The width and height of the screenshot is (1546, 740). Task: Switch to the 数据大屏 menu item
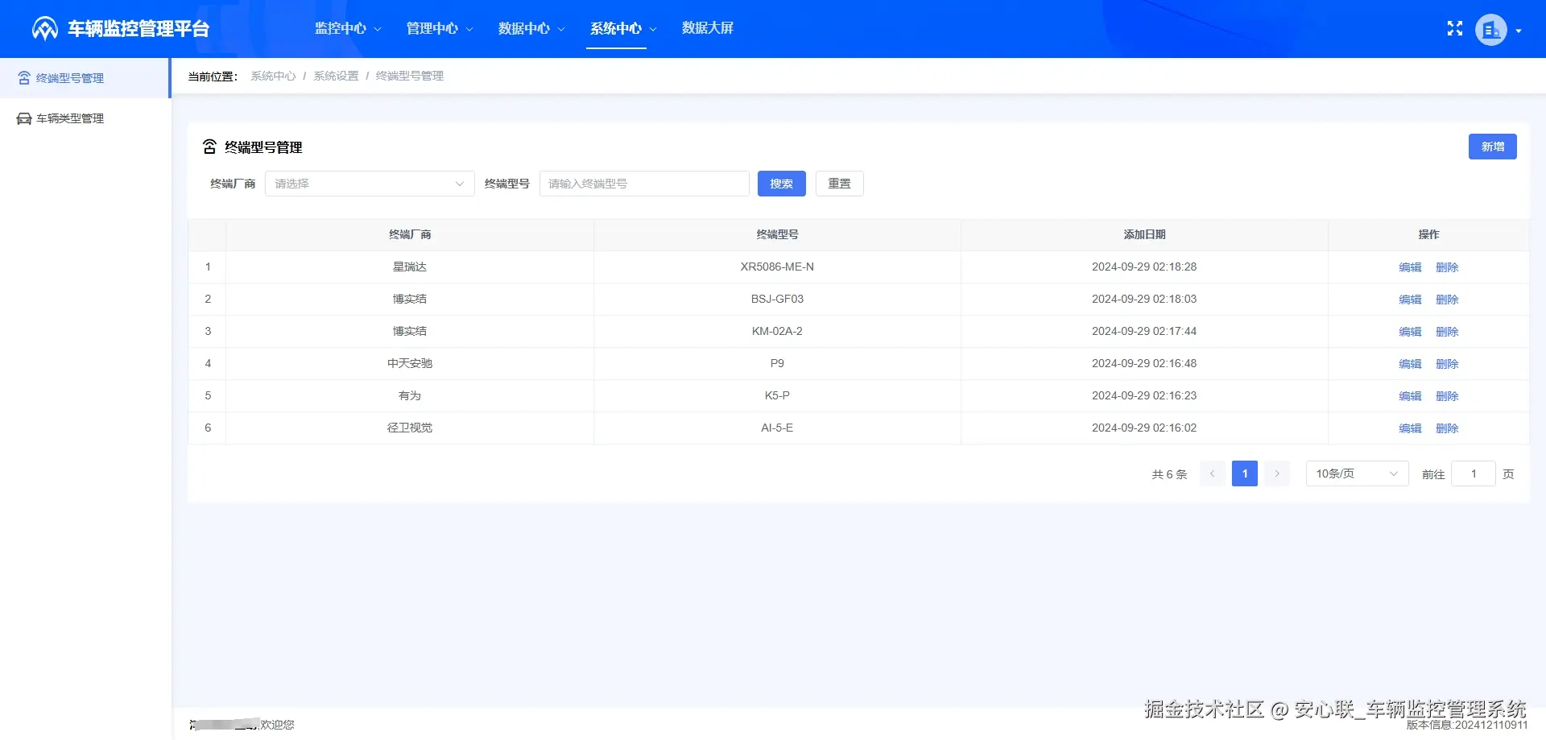[x=707, y=28]
